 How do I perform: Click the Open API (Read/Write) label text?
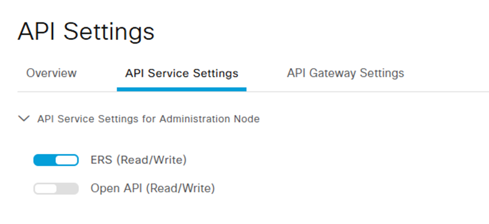pyautogui.click(x=152, y=189)
